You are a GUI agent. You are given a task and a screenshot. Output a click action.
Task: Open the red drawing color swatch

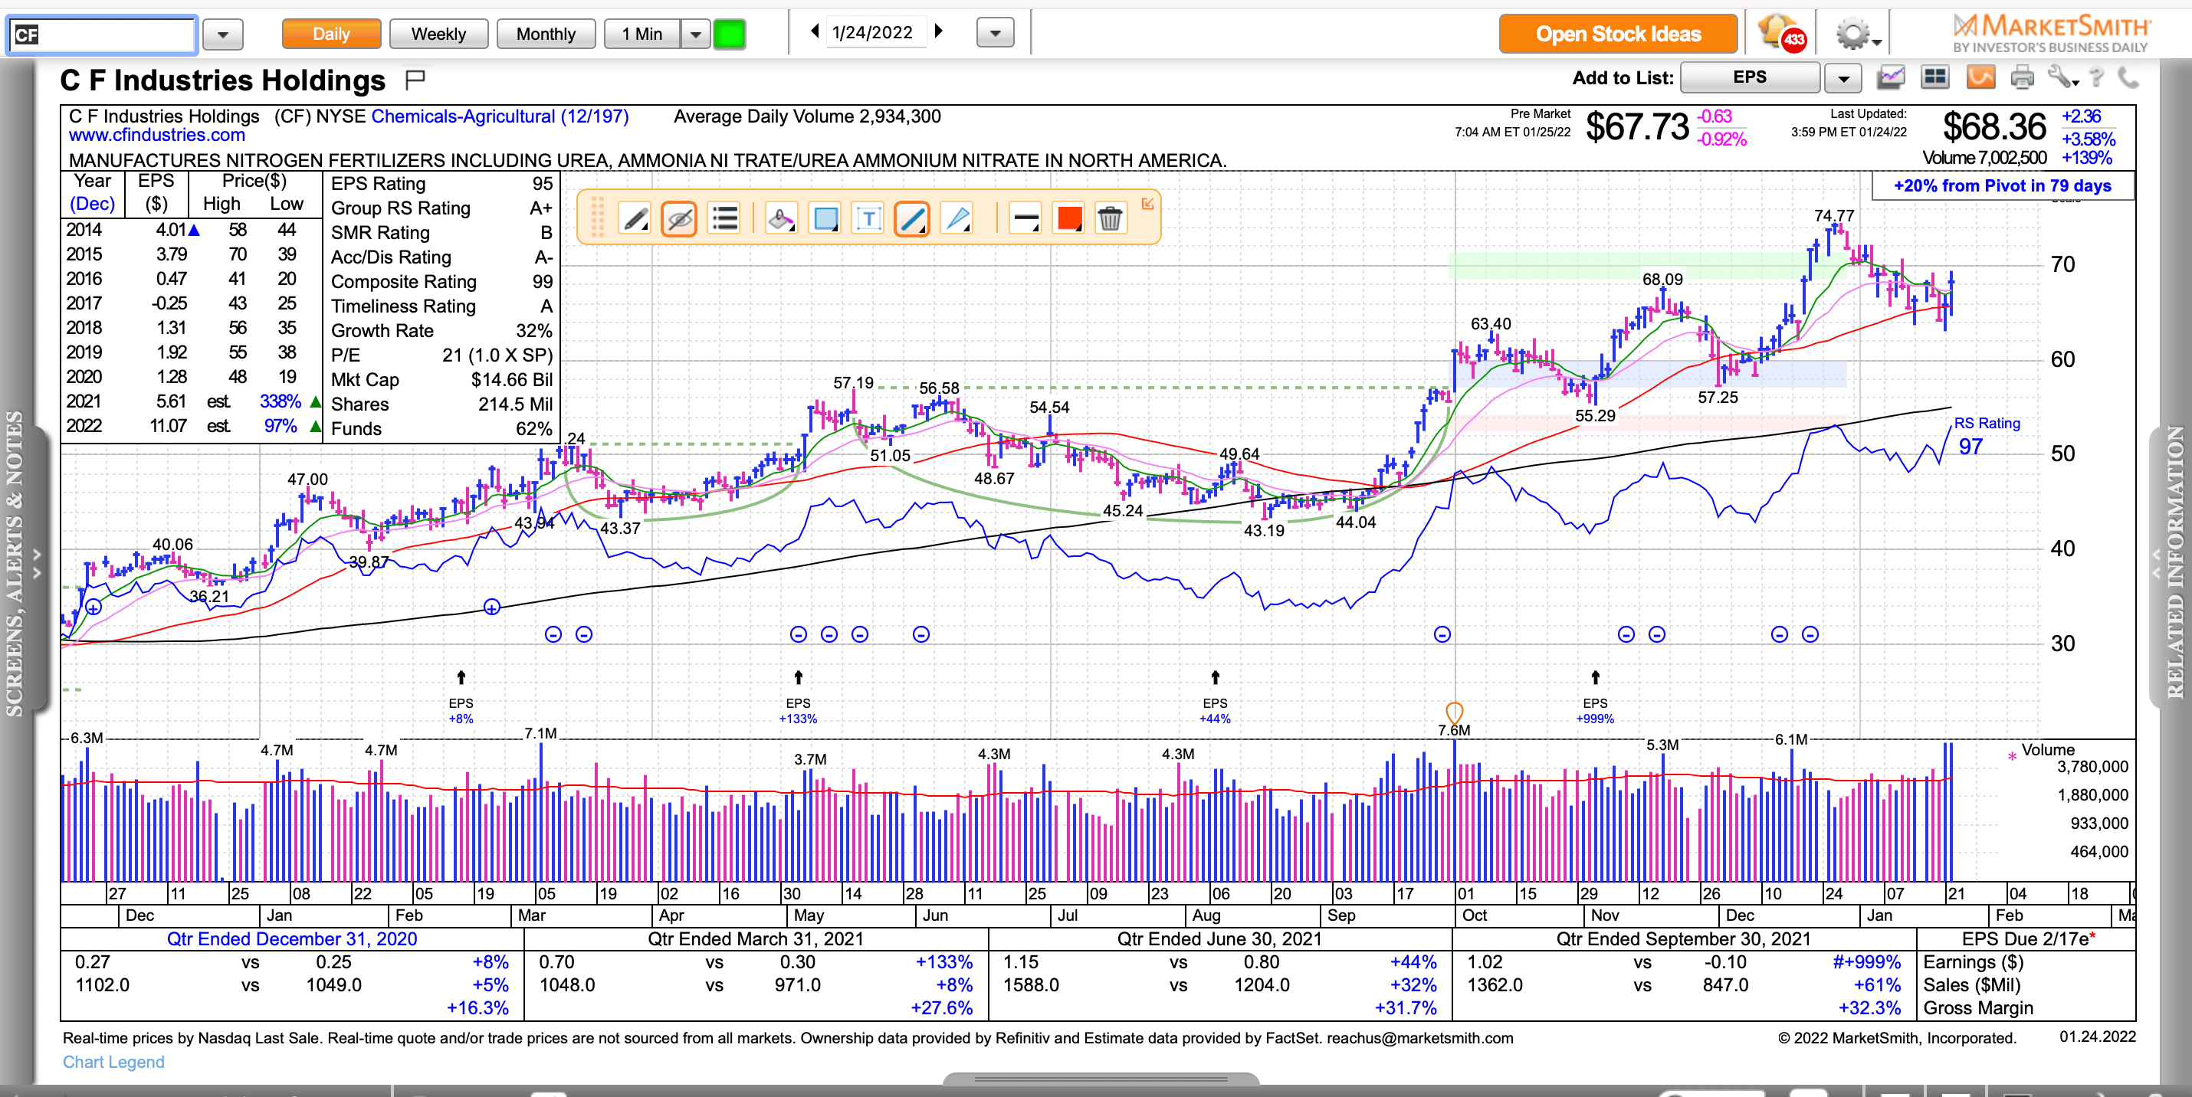1068,219
